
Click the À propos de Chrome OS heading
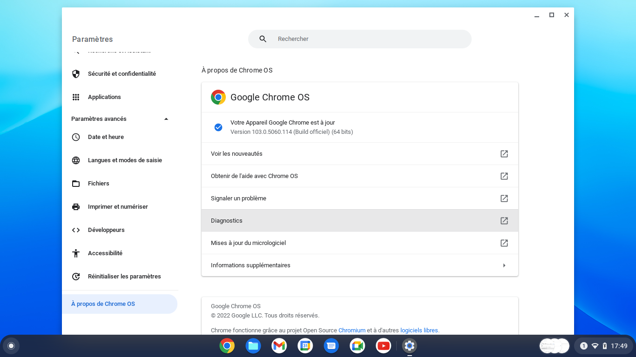pyautogui.click(x=237, y=70)
